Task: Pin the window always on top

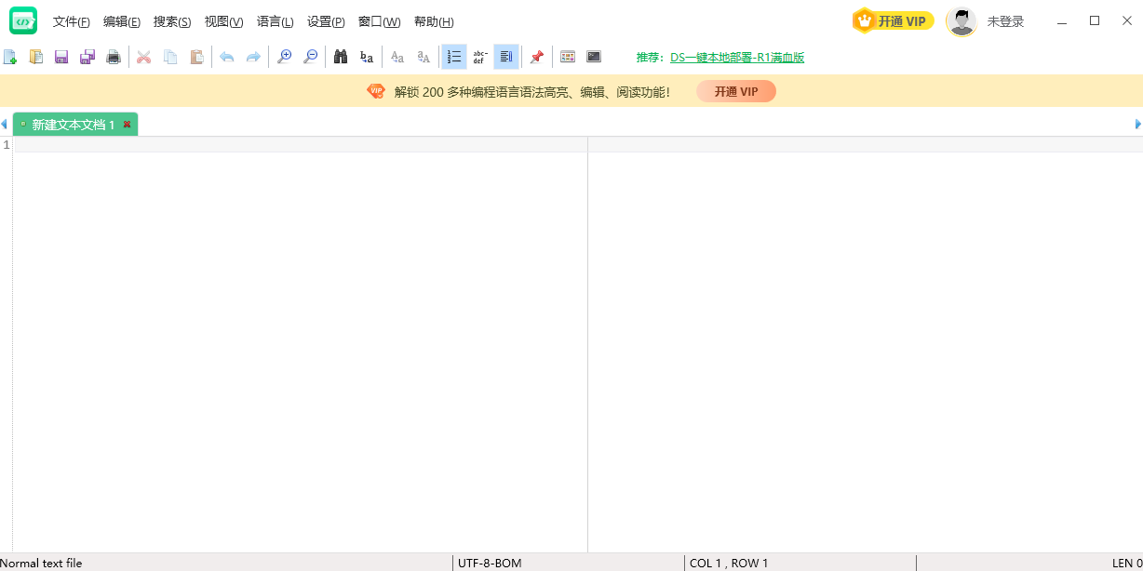Action: 537,56
